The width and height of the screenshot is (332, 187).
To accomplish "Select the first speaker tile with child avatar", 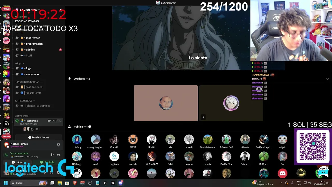I will click(166, 103).
